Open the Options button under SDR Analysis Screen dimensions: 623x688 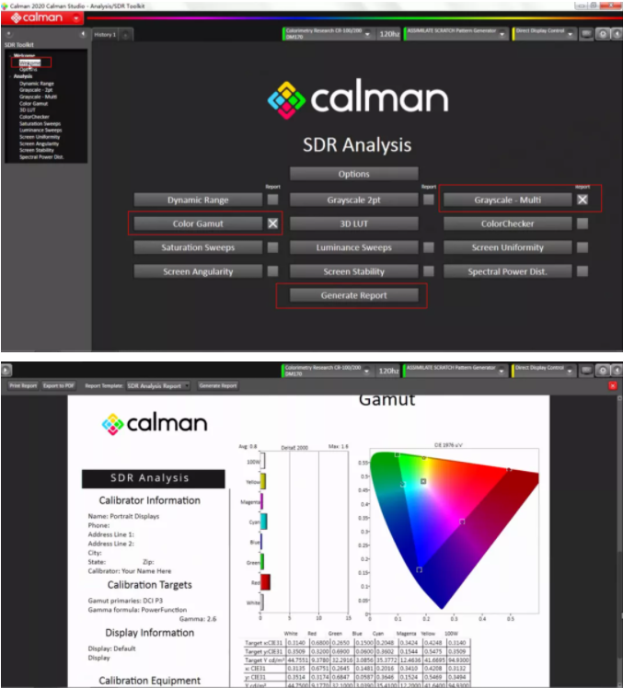[x=354, y=174]
